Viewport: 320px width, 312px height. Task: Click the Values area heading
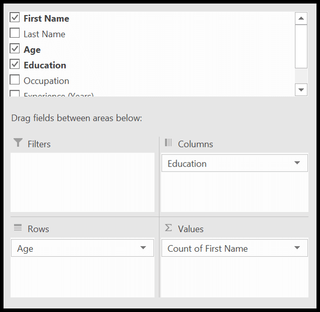click(190, 229)
